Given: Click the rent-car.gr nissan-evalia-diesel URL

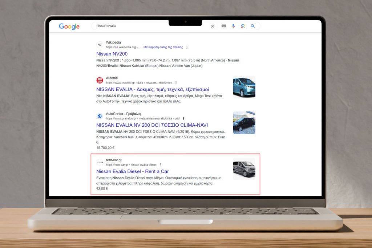Looking at the screenshot, I should tap(131, 164).
